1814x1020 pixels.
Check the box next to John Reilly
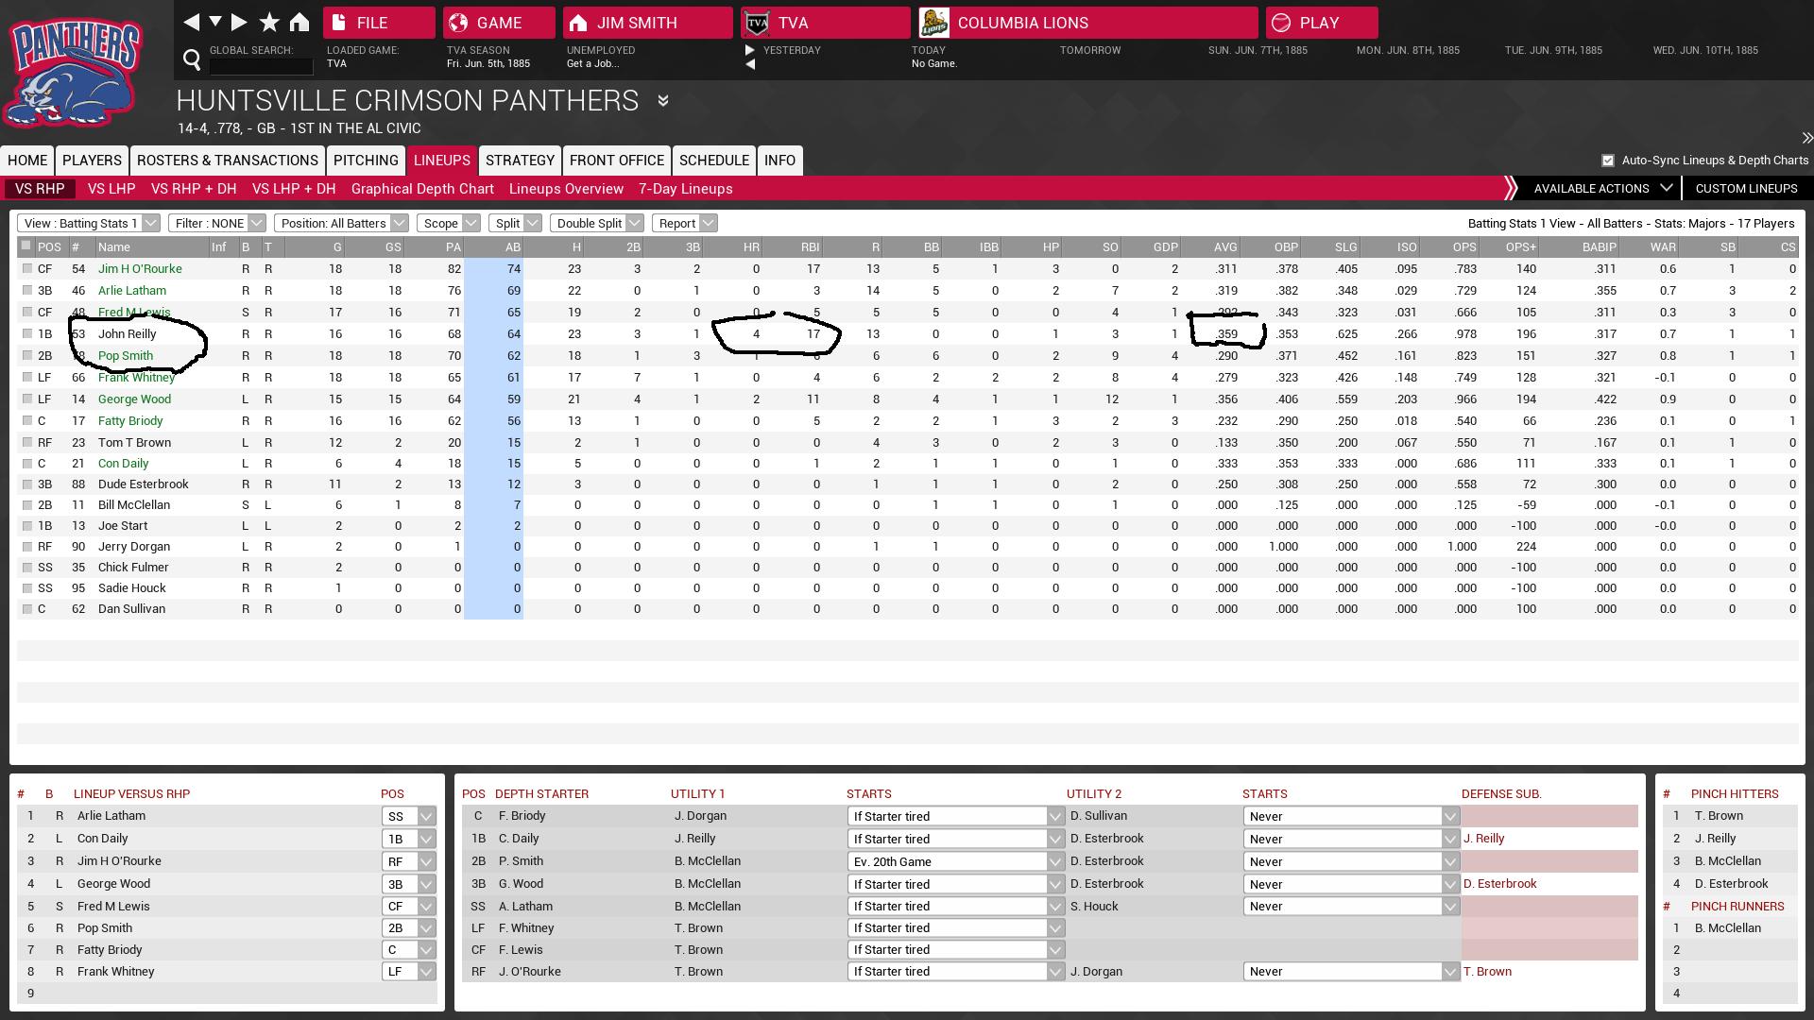(27, 333)
